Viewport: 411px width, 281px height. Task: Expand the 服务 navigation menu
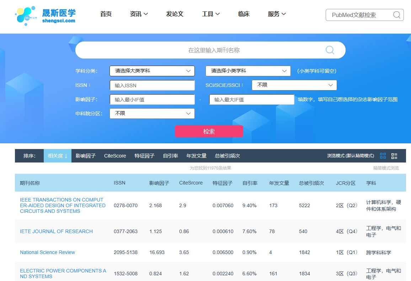(x=277, y=14)
